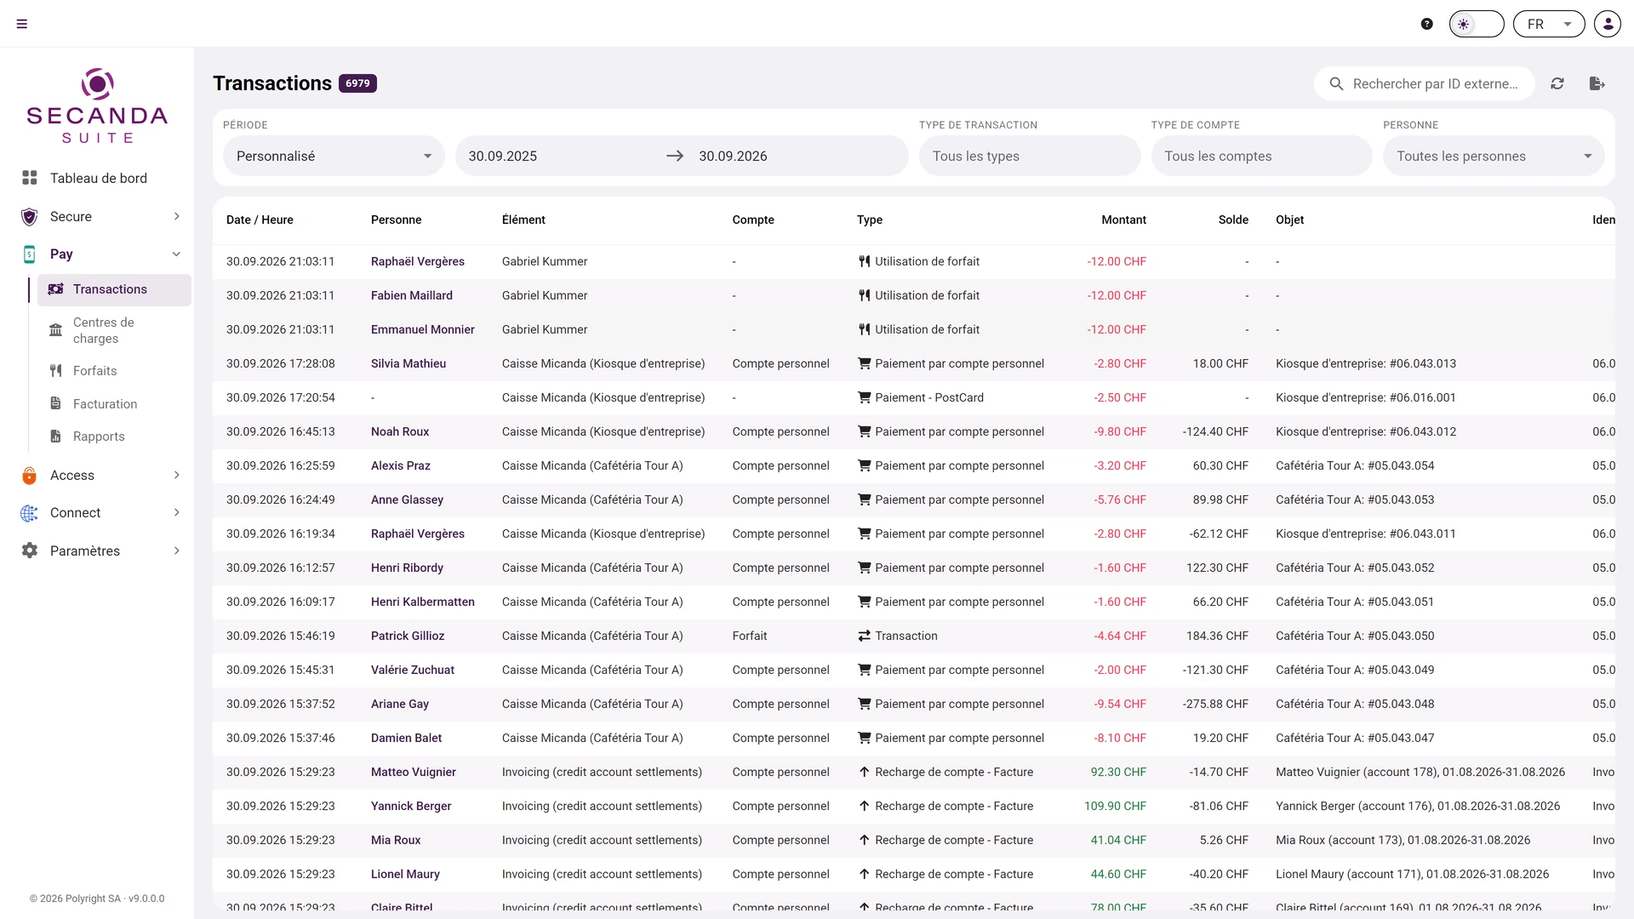This screenshot has width=1634, height=919.
Task: Click the Access padlock icon
Action: 30,476
